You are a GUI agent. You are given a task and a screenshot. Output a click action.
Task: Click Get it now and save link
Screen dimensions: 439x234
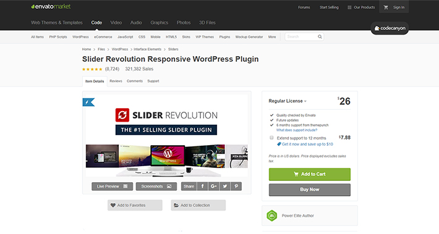pyautogui.click(x=307, y=144)
